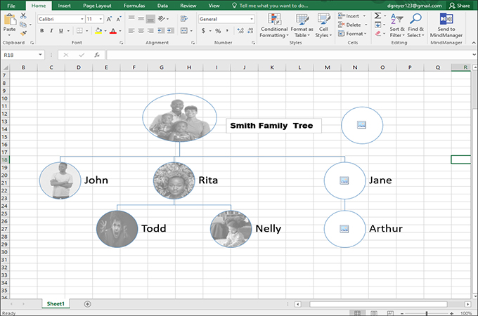Image resolution: width=478 pixels, height=316 pixels.
Task: Apply Accounting dollar format
Action: [203, 31]
